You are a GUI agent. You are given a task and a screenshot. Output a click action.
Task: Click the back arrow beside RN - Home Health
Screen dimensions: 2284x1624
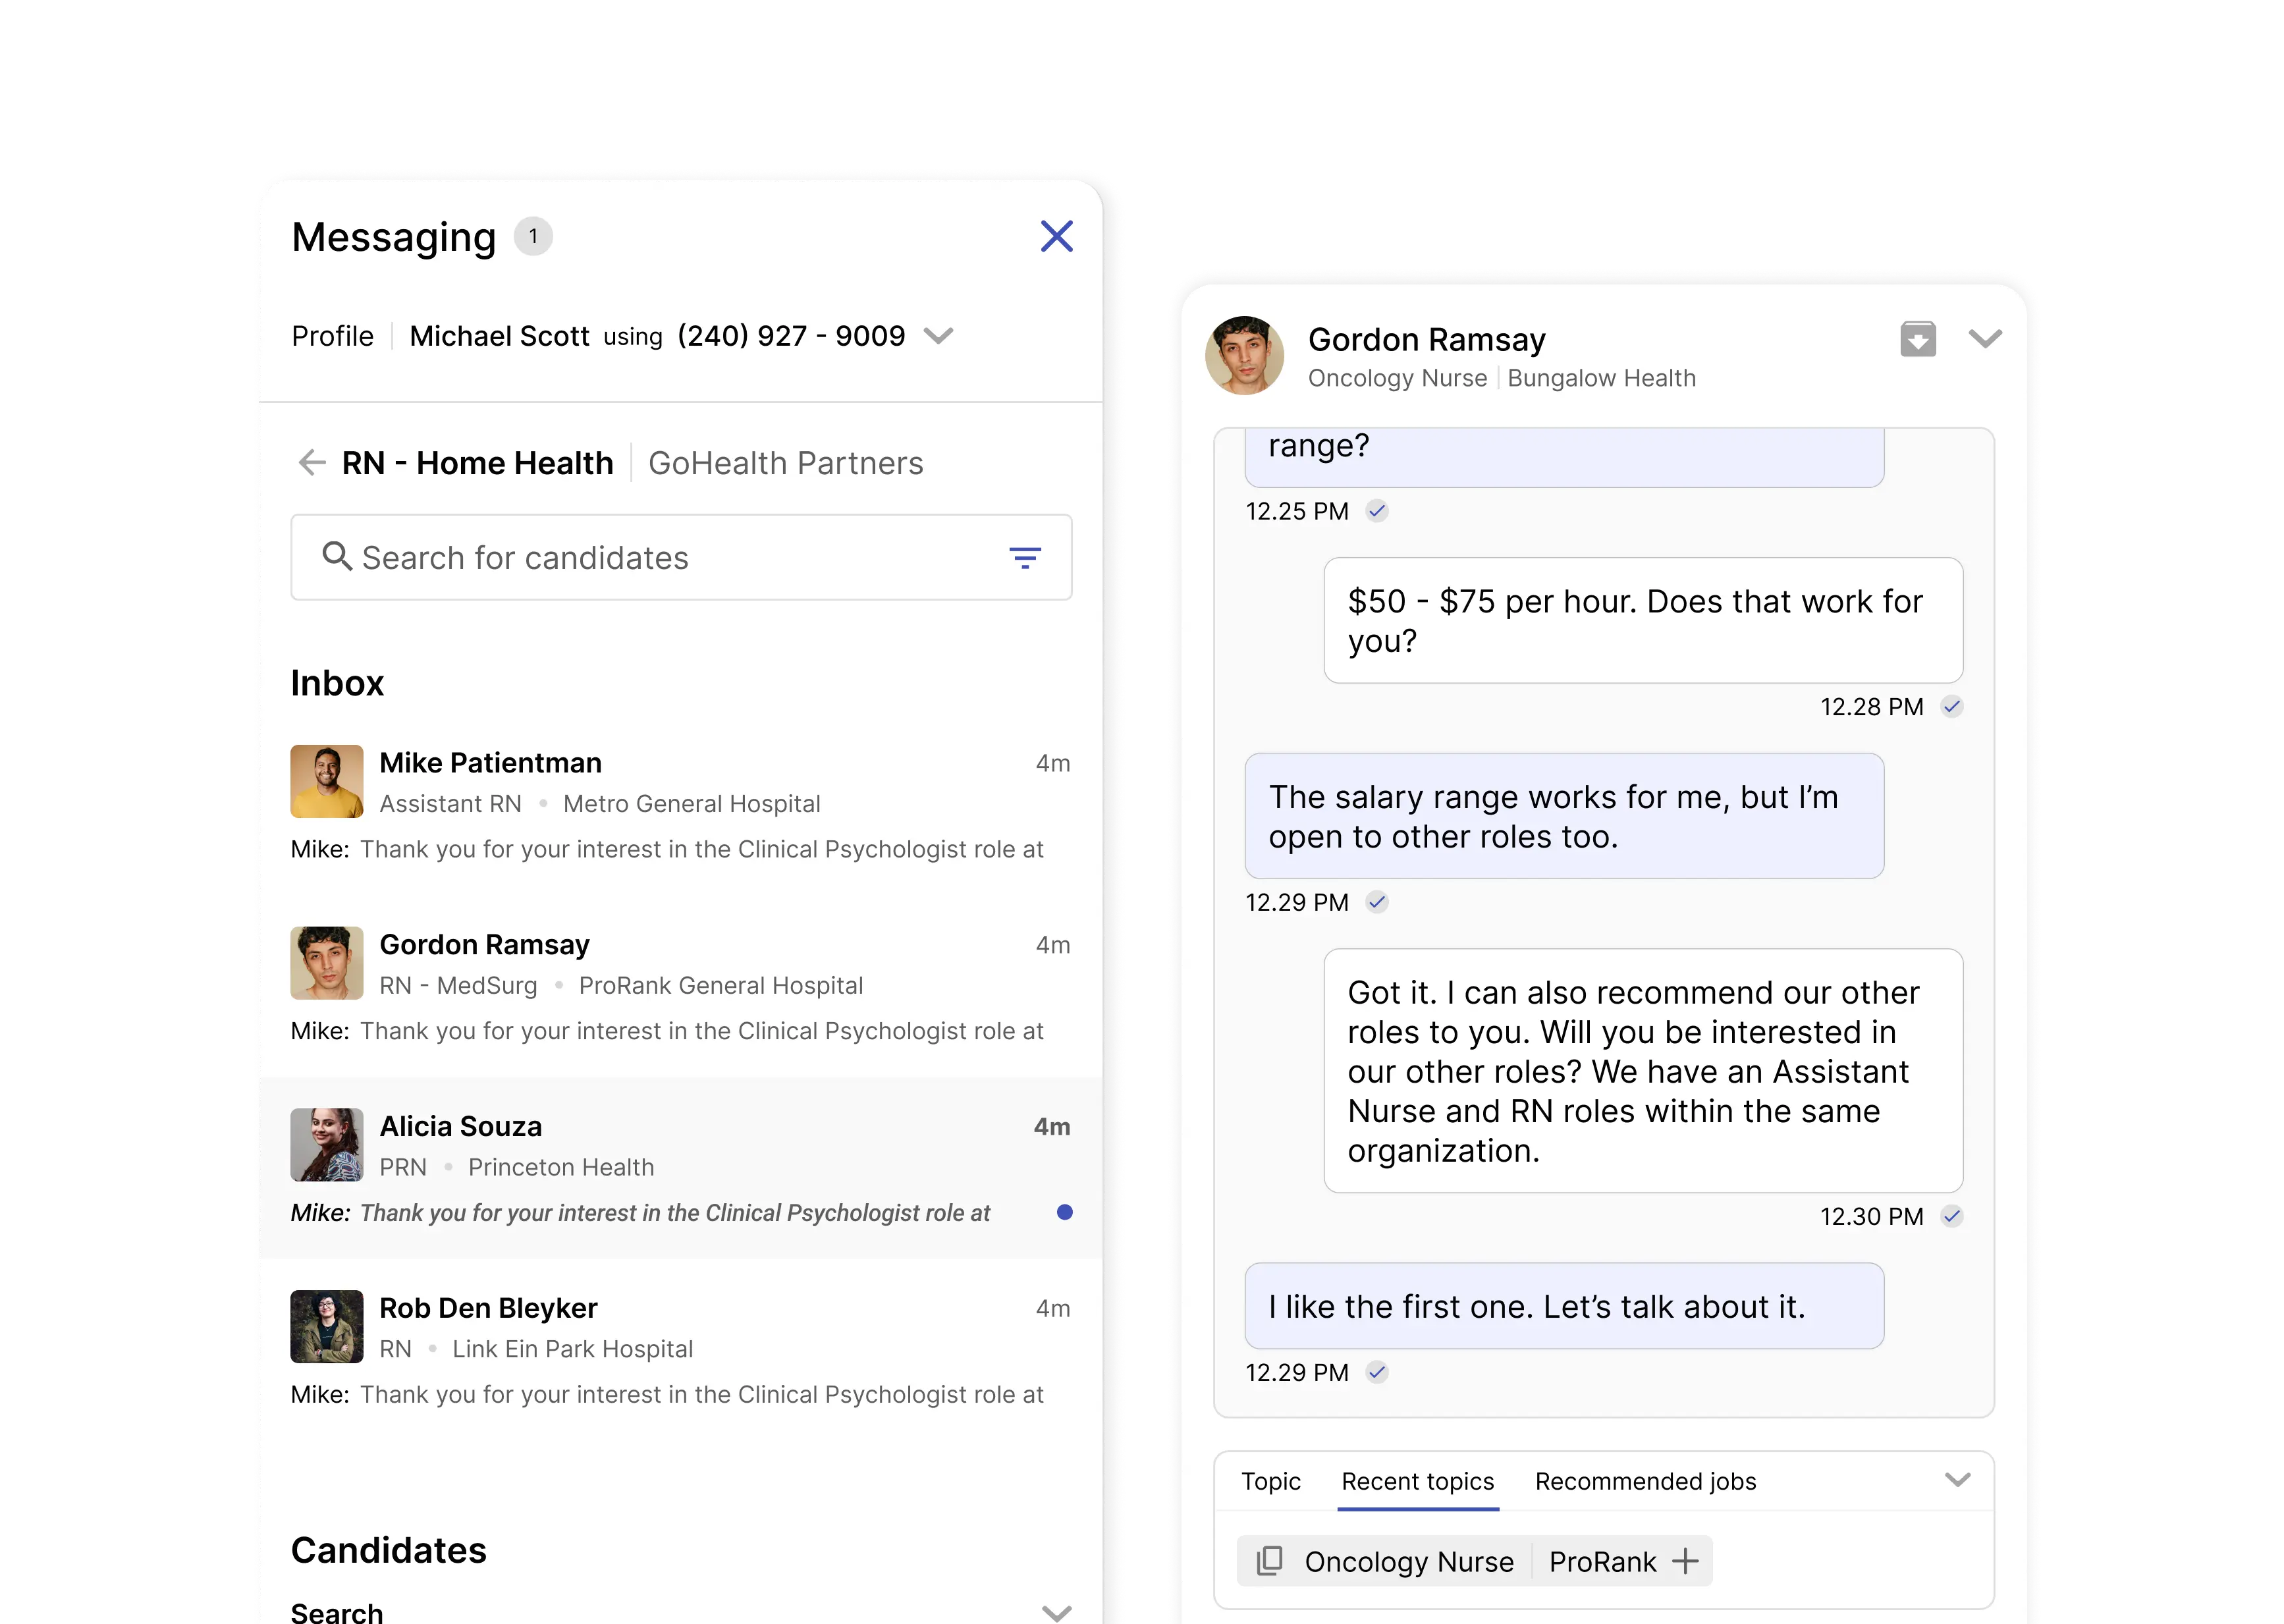click(x=312, y=463)
